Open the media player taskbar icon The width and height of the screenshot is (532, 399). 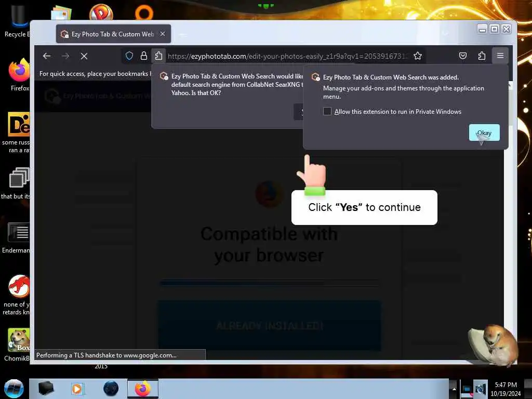pyautogui.click(x=77, y=389)
